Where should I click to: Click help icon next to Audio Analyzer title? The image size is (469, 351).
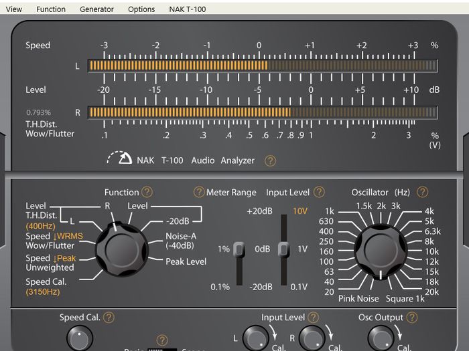(270, 161)
